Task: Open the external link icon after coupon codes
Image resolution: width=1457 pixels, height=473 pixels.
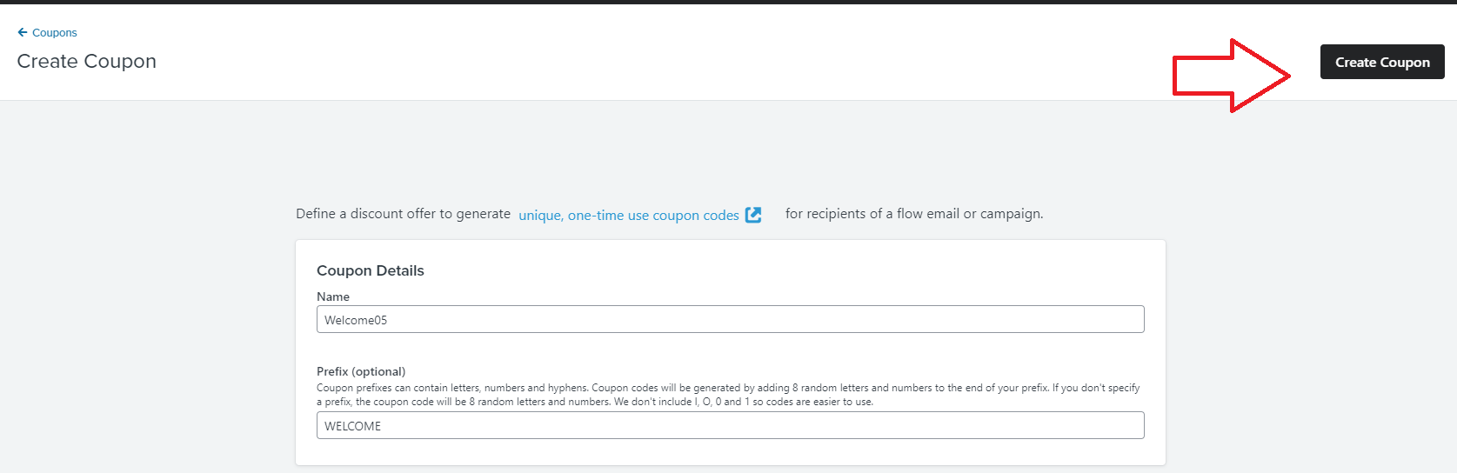Action: 753,215
